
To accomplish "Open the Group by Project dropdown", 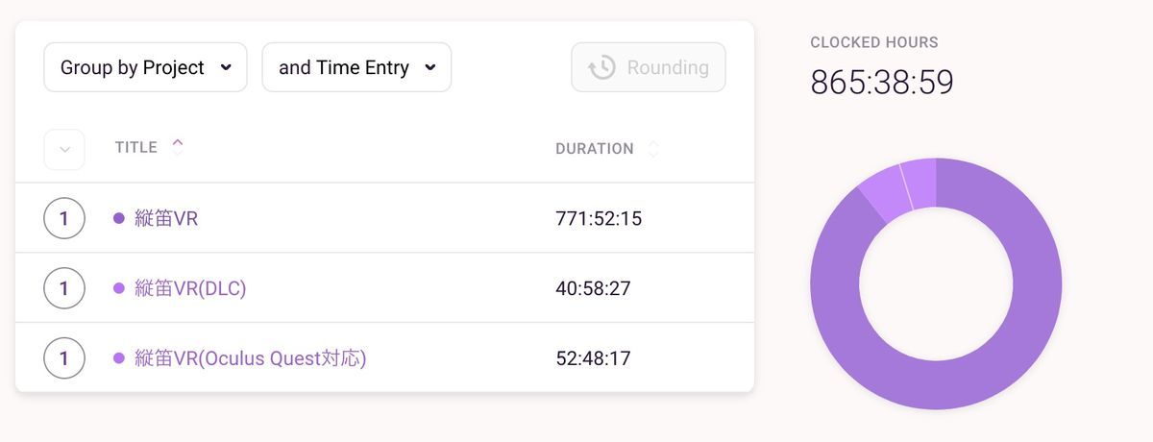I will tap(145, 67).
